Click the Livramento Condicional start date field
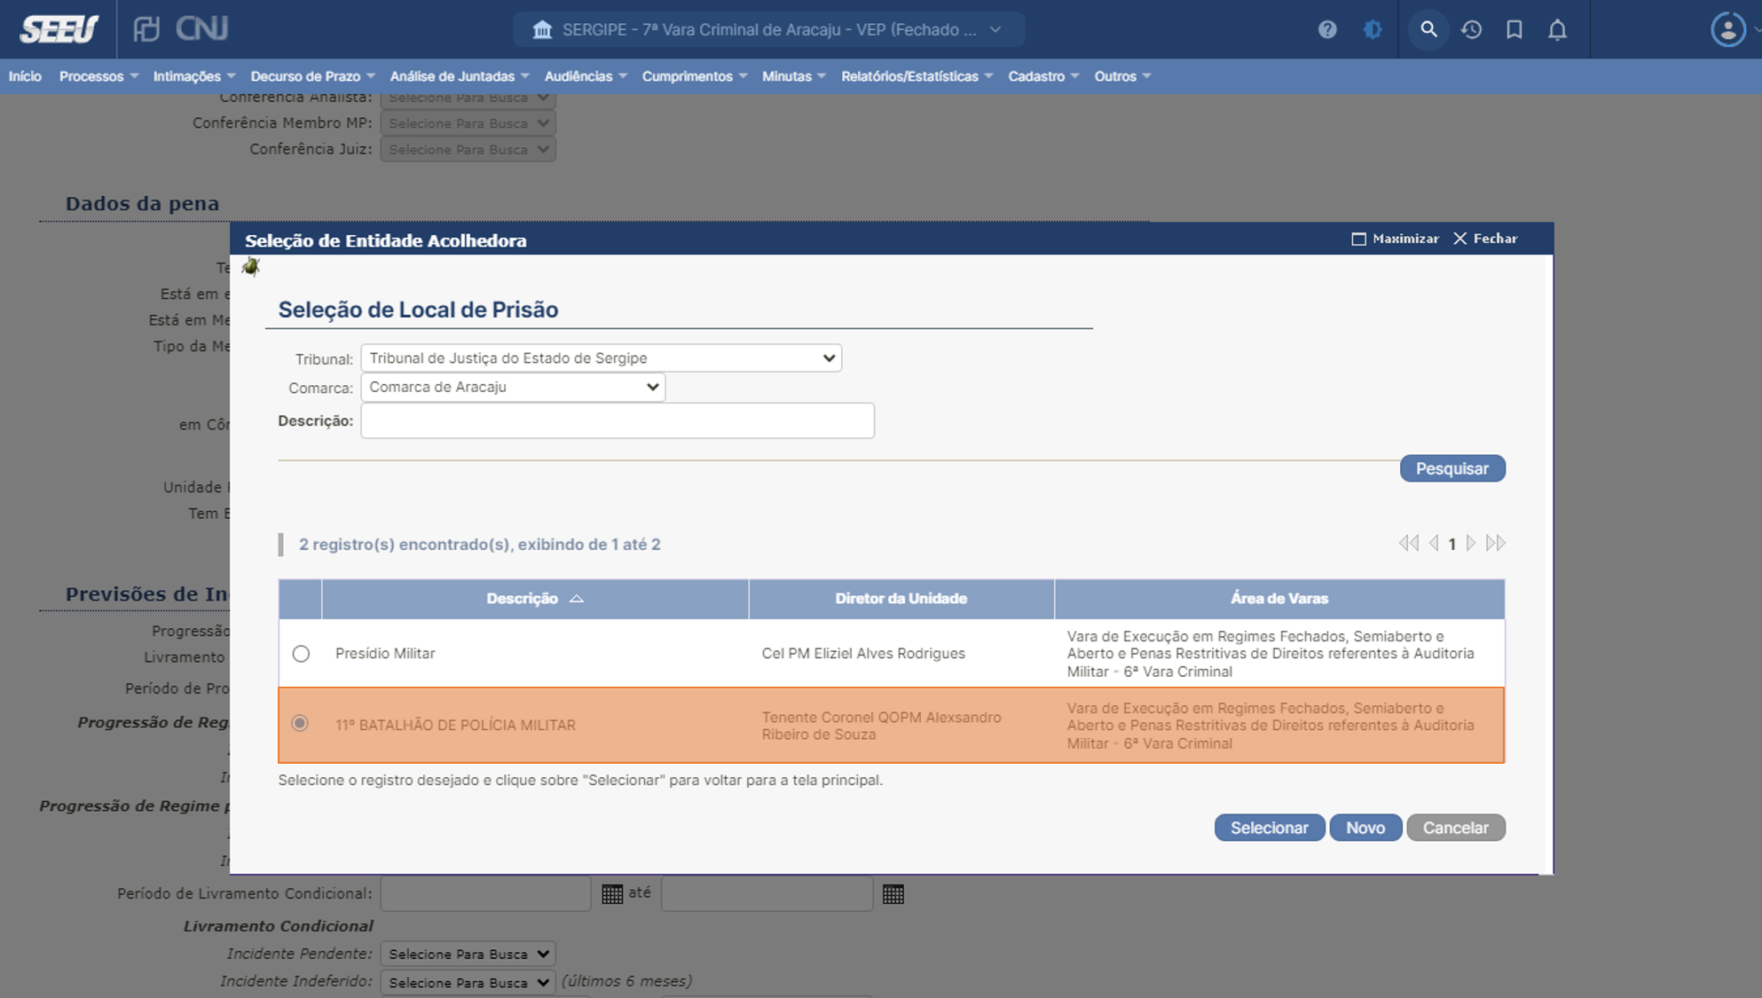The height and width of the screenshot is (998, 1762). [485, 893]
